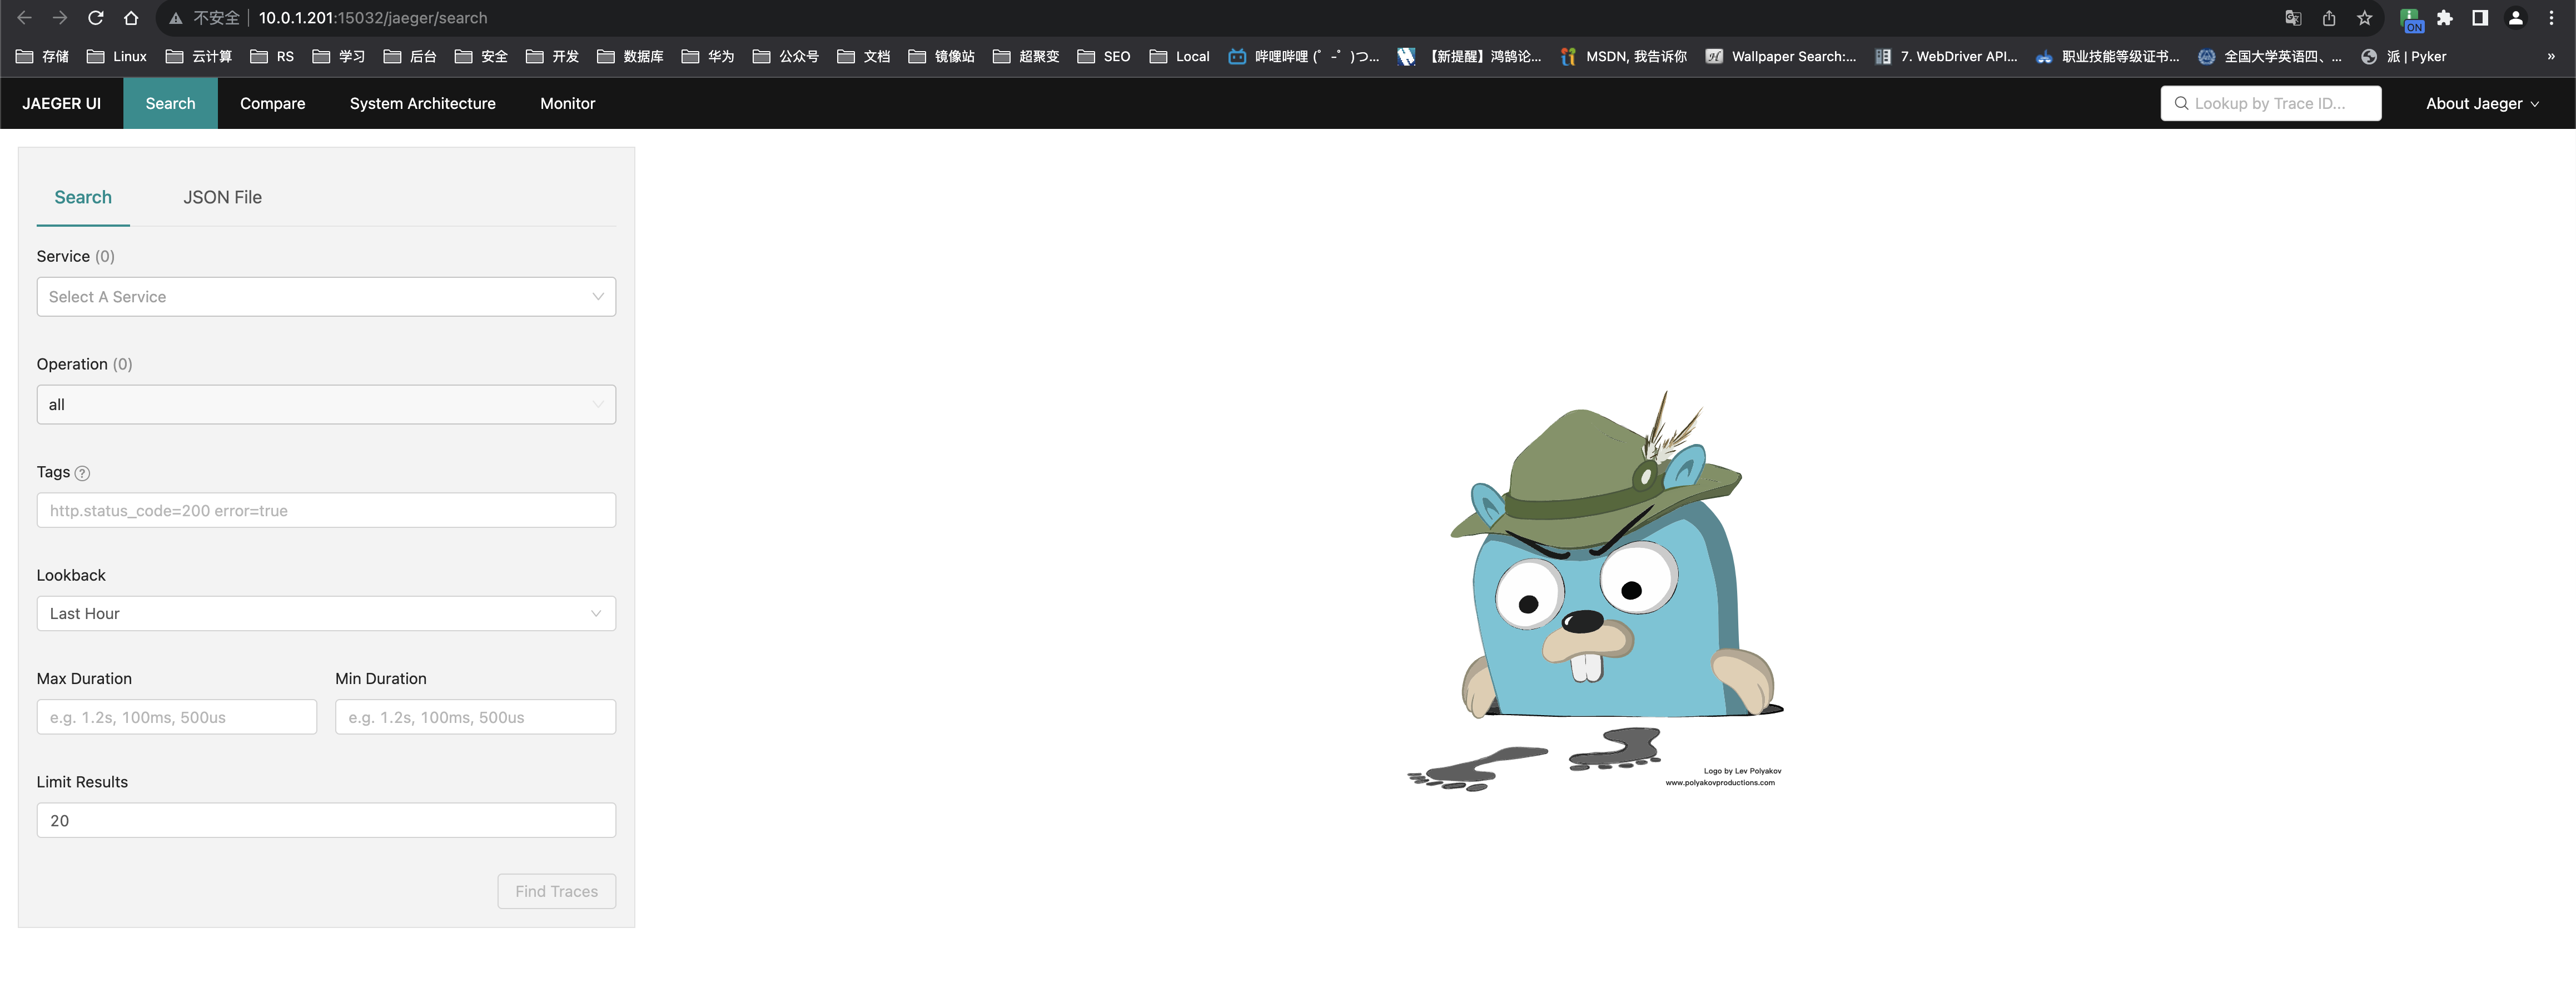This screenshot has height=988, width=2576.
Task: Click the share page icon
Action: pyautogui.click(x=2329, y=18)
